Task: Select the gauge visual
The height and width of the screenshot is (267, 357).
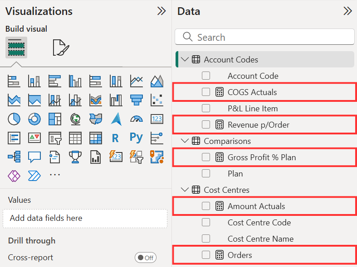Action: [136, 119]
